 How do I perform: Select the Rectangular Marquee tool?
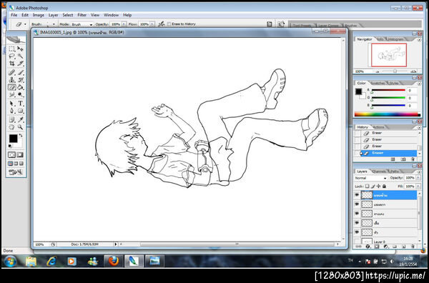11,49
